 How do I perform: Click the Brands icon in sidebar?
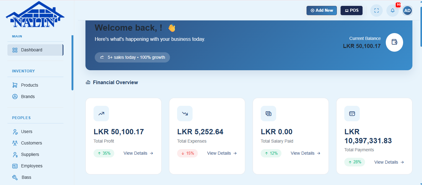pyautogui.click(x=15, y=97)
